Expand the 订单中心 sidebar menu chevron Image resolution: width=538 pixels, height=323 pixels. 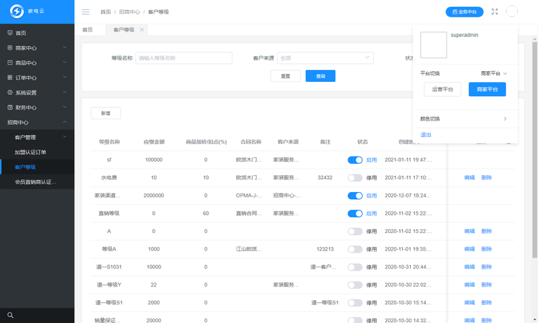(65, 77)
